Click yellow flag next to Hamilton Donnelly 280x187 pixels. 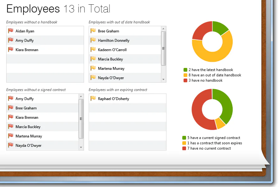[x=93, y=40]
